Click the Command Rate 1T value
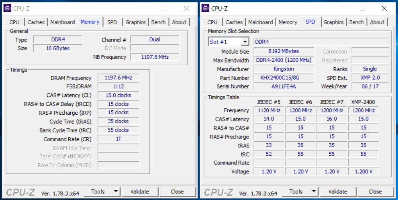This screenshot has height=200, width=398. coord(118,139)
